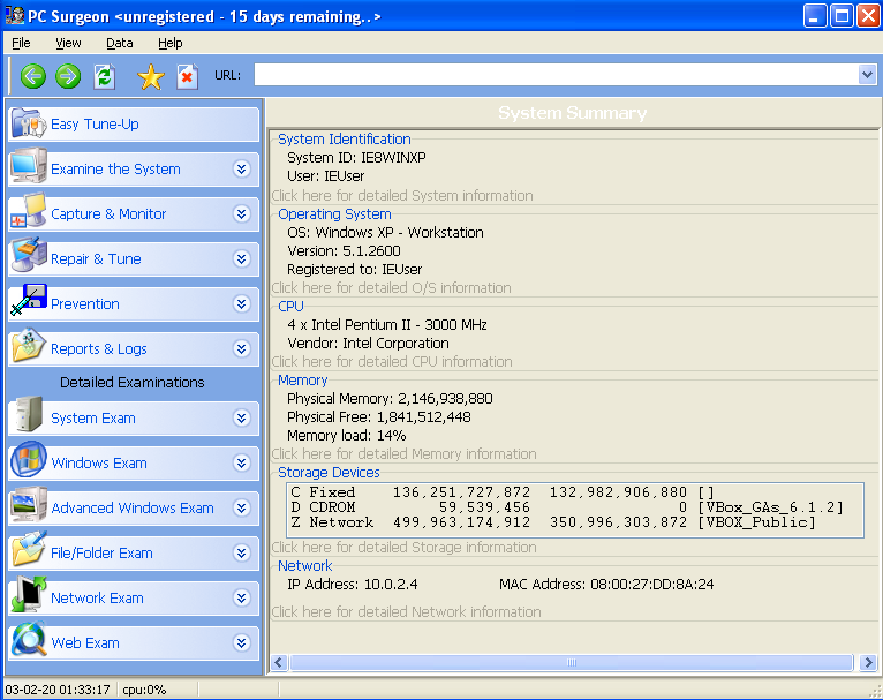Click the Advanced Windows Exam monitor icon
The width and height of the screenshot is (883, 700).
pos(28,505)
